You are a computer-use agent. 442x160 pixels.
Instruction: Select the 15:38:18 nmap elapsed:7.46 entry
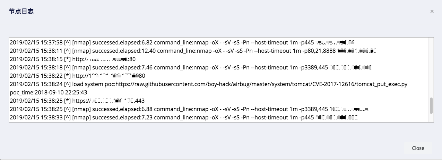[191, 67]
